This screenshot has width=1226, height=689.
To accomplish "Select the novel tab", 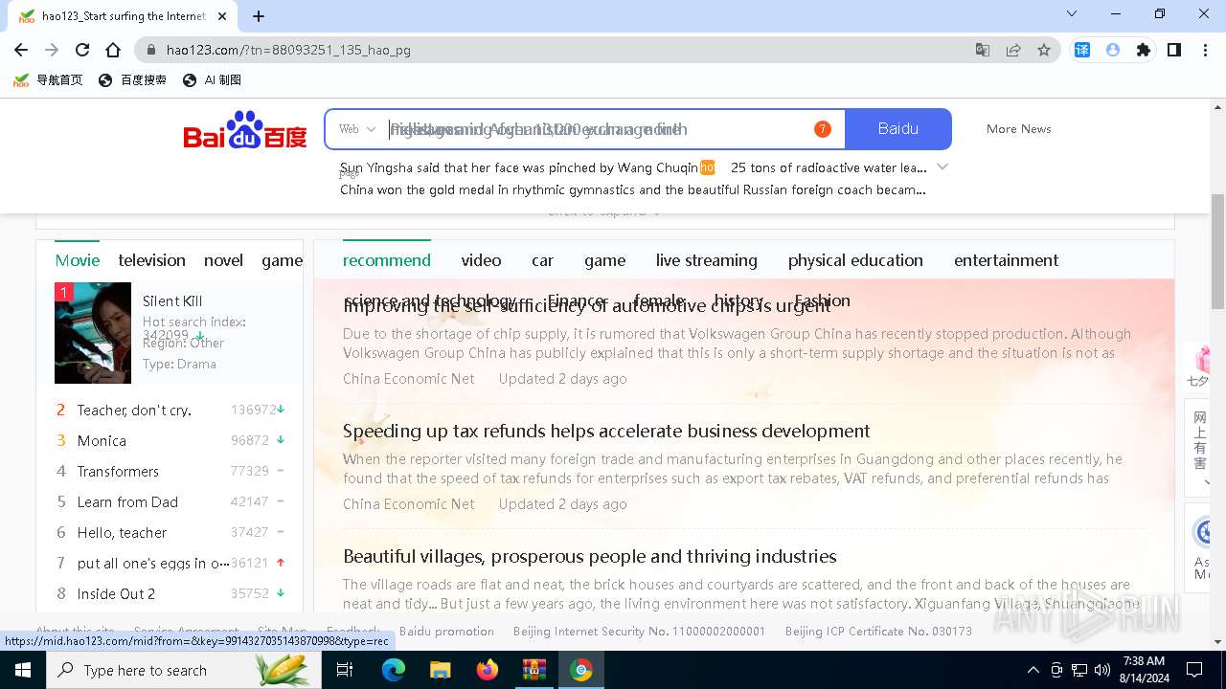I will coord(223,260).
